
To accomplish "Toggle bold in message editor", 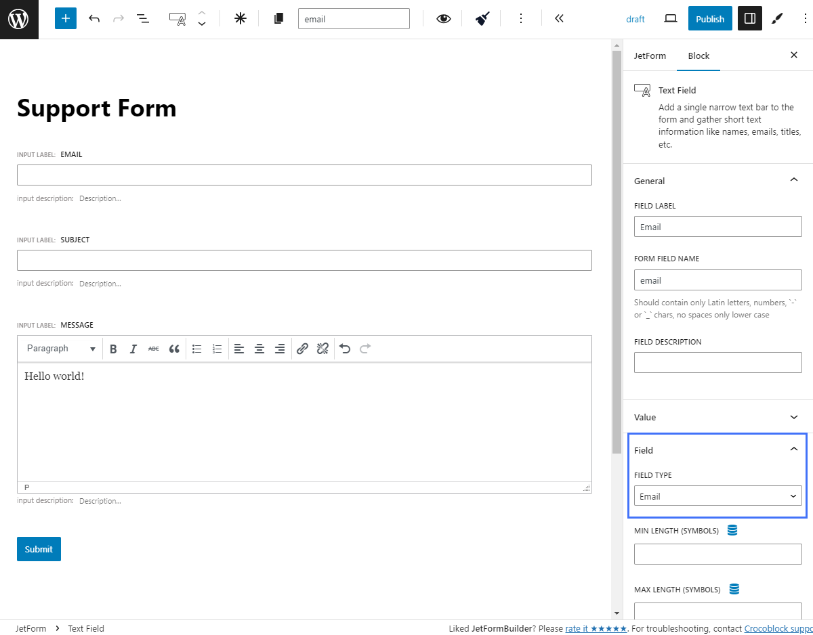I will 113,349.
